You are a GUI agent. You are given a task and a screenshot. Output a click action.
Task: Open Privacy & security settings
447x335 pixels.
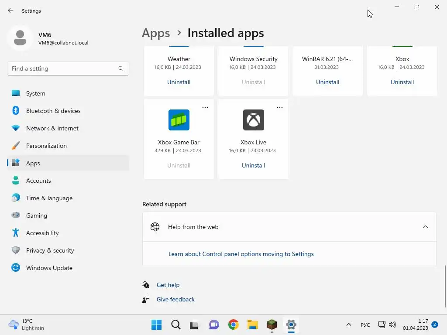pyautogui.click(x=68, y=251)
